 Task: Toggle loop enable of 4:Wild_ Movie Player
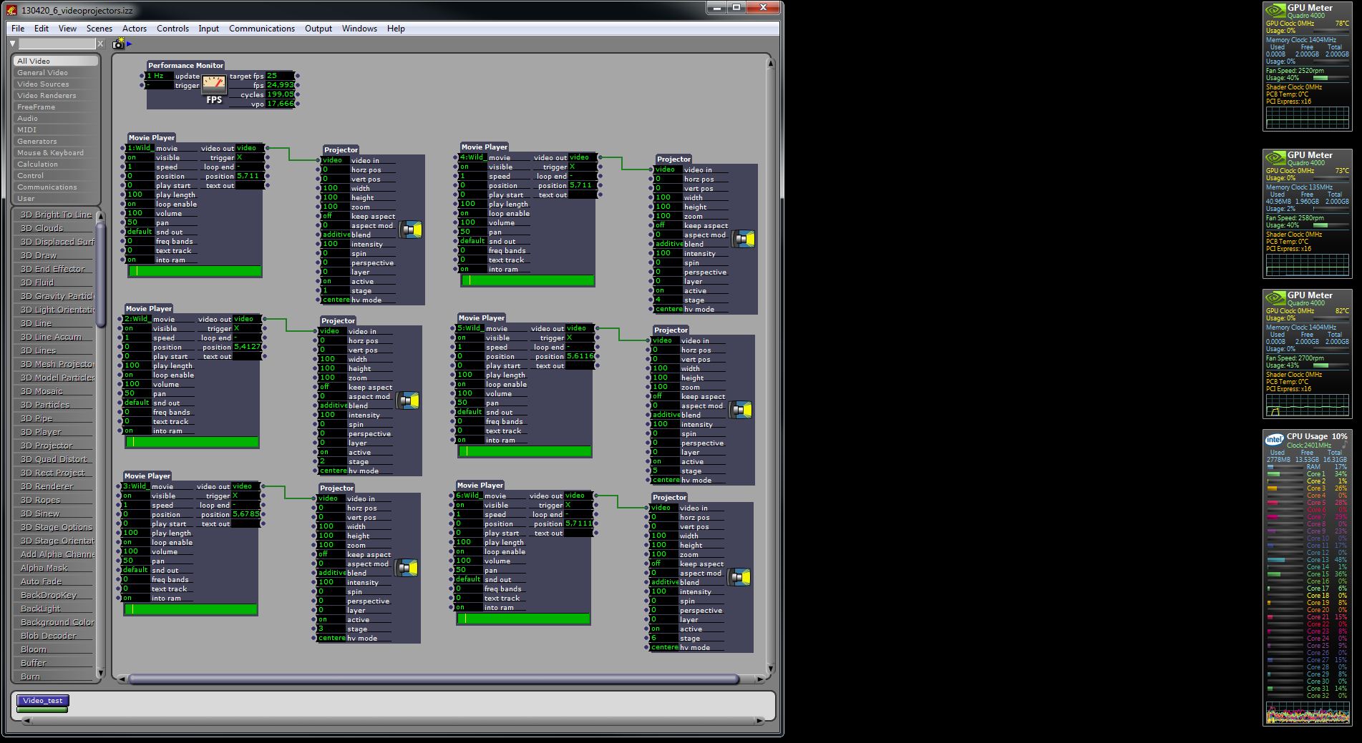tap(472, 213)
